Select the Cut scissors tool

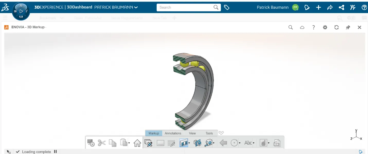point(102,143)
